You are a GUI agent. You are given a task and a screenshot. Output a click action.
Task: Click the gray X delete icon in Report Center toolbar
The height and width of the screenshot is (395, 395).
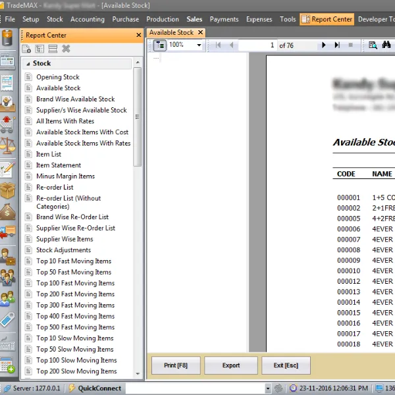coord(66,49)
